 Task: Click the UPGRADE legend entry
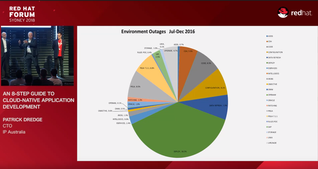point(272,143)
